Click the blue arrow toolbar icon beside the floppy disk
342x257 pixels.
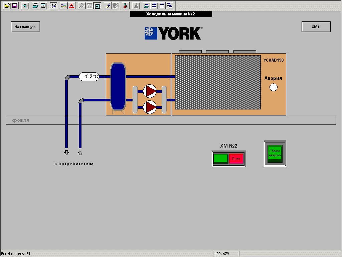(25, 6)
